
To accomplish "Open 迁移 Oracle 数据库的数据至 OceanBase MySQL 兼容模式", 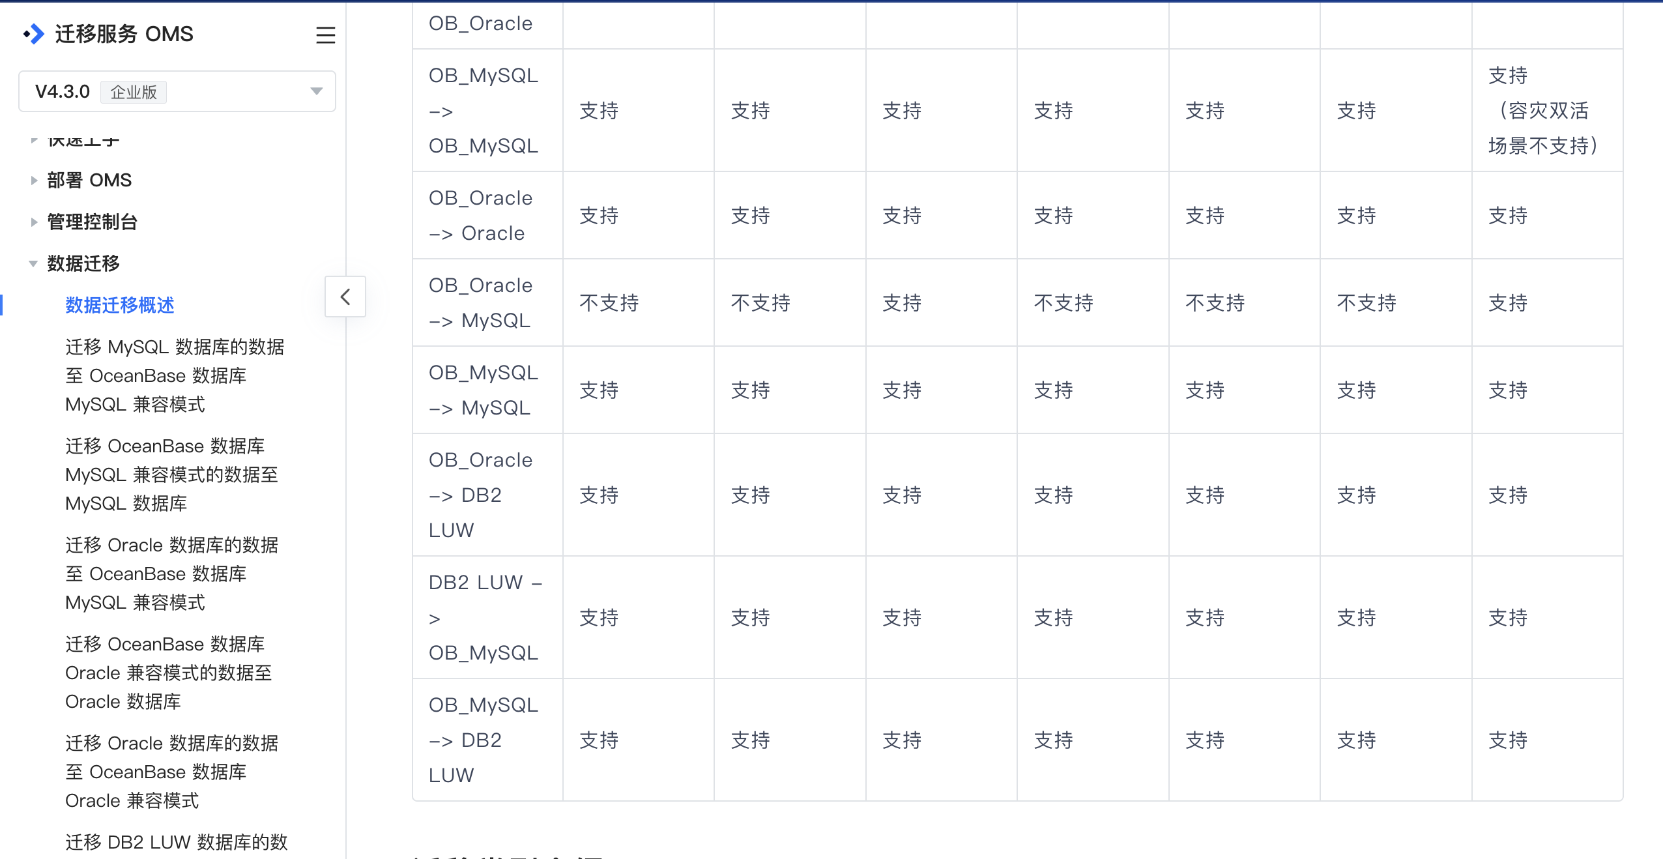I will [171, 574].
